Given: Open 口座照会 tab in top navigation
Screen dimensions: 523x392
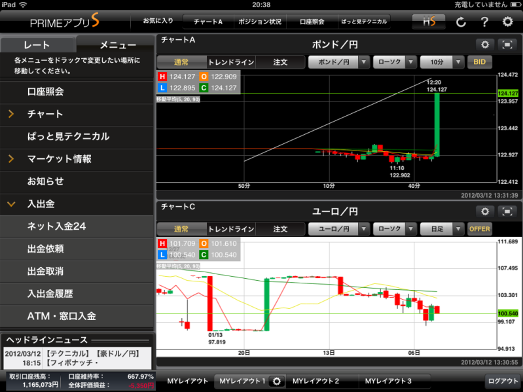Looking at the screenshot, I should [x=312, y=22].
